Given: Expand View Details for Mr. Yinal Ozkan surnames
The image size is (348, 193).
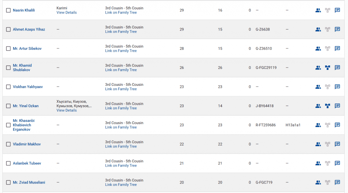Looking at the screenshot, I should 67,110.
